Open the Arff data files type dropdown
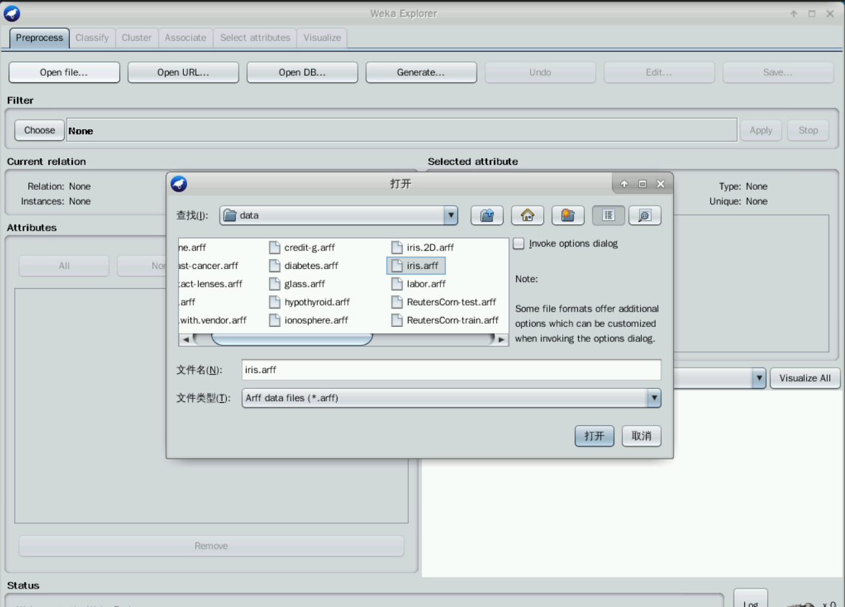Screen dimensions: 845x607 (x=654, y=397)
